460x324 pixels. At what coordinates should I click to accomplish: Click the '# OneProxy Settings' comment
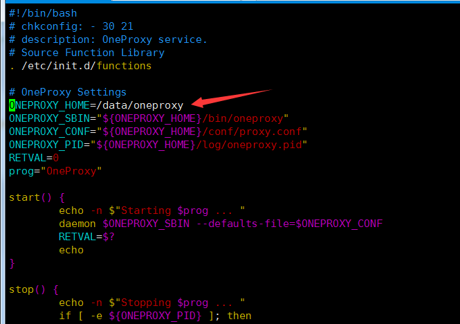click(68, 92)
